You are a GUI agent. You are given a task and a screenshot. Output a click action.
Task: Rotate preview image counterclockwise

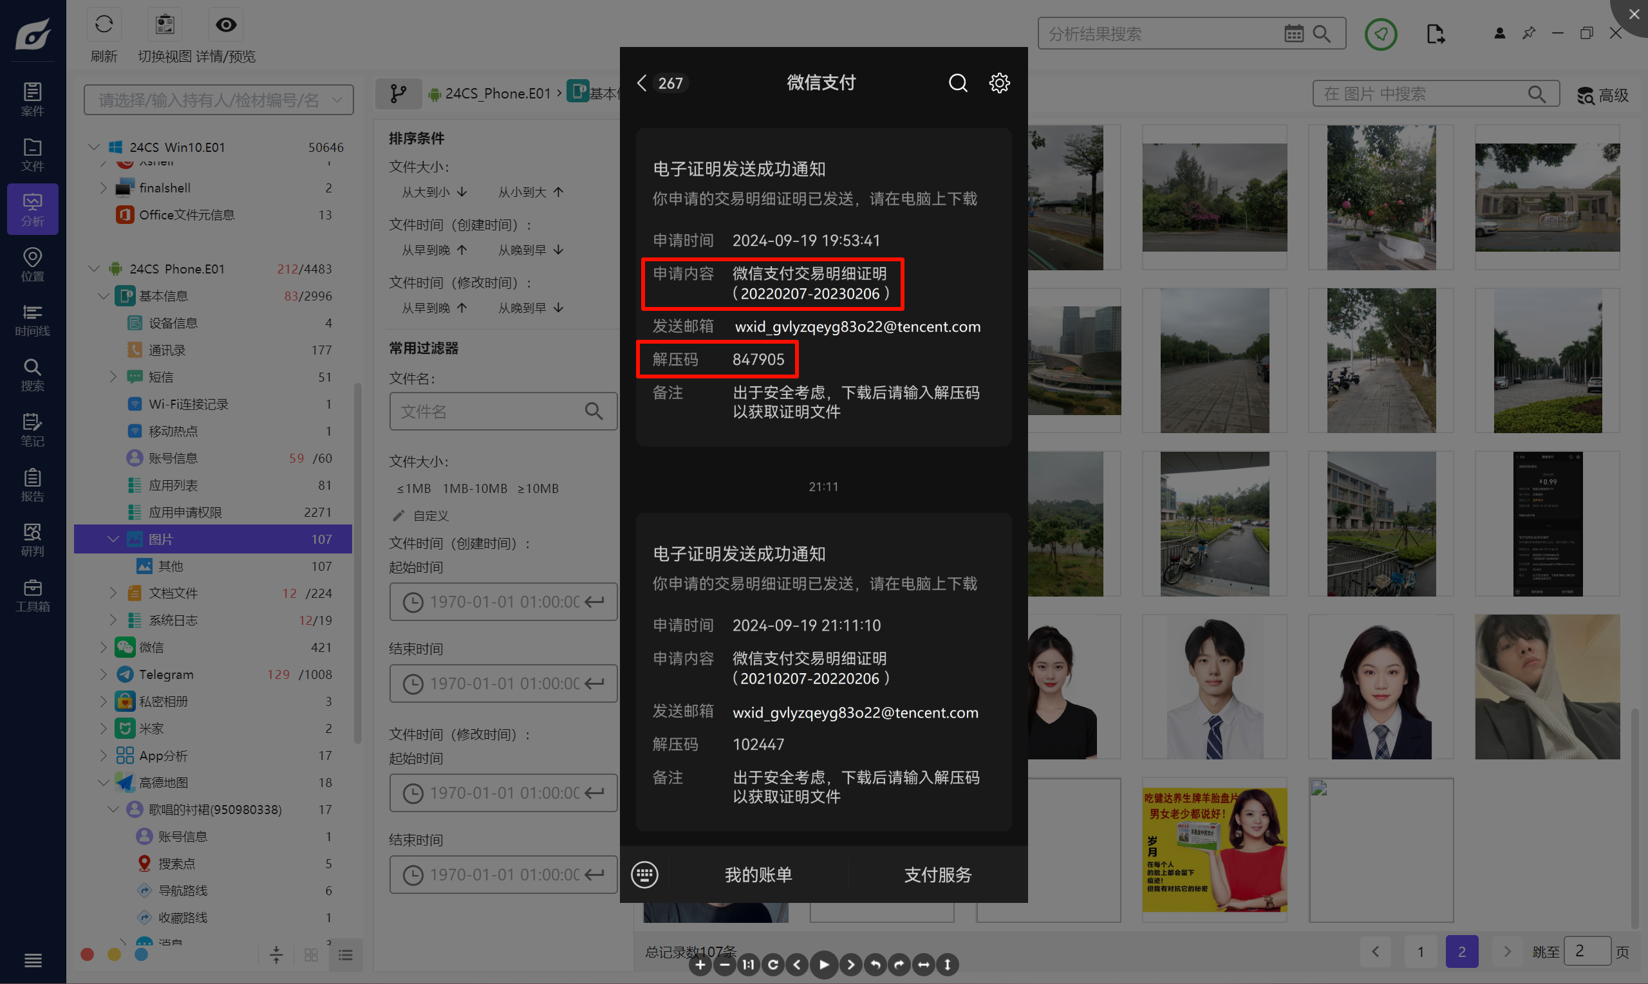876,965
